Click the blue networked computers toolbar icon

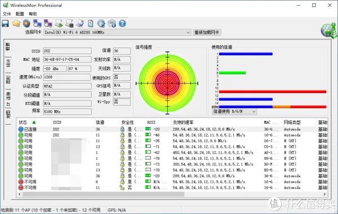click(x=37, y=23)
